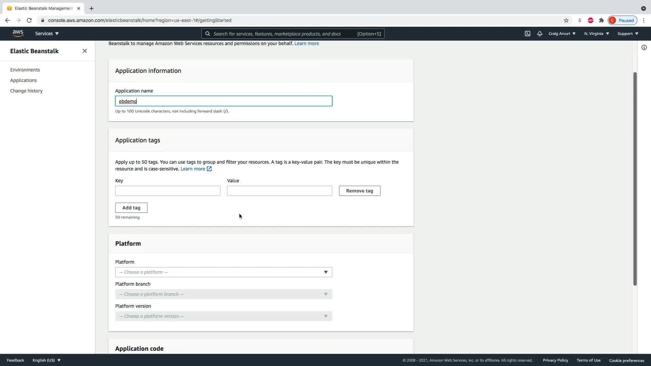Click the Add tag button

point(131,208)
